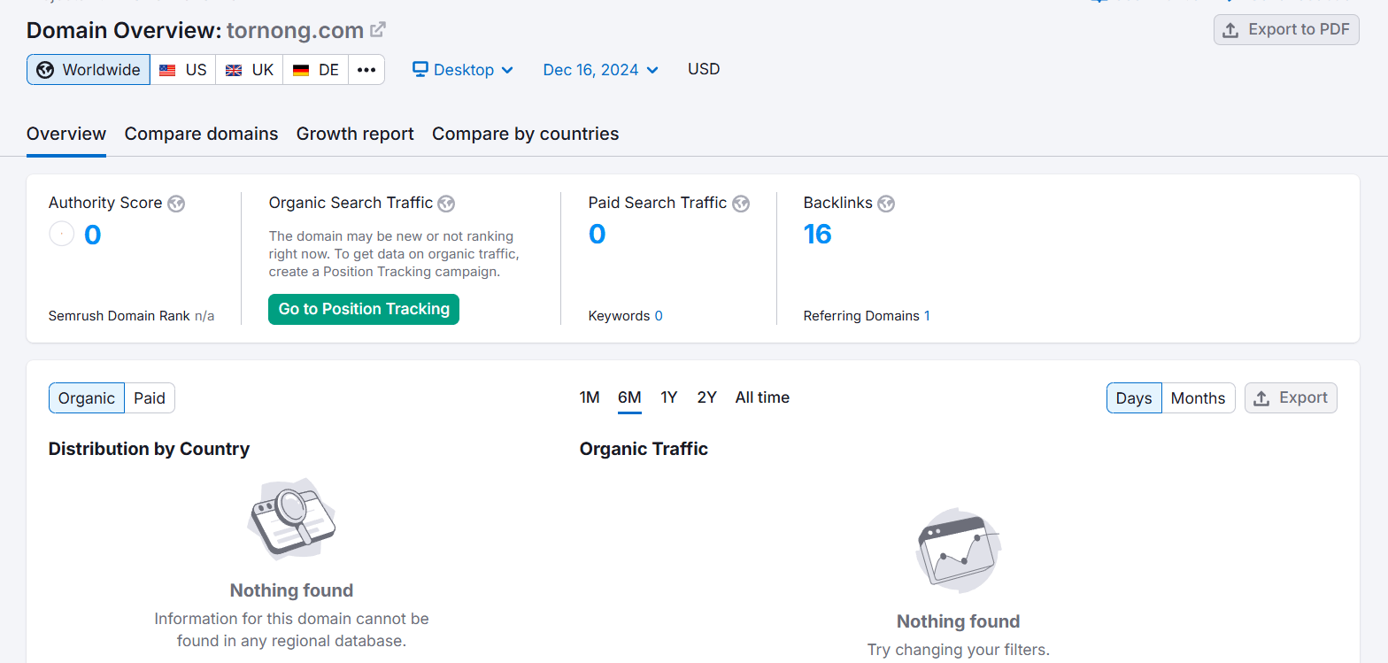Image resolution: width=1388 pixels, height=663 pixels.
Task: Select the 1Y time range
Action: click(x=669, y=397)
